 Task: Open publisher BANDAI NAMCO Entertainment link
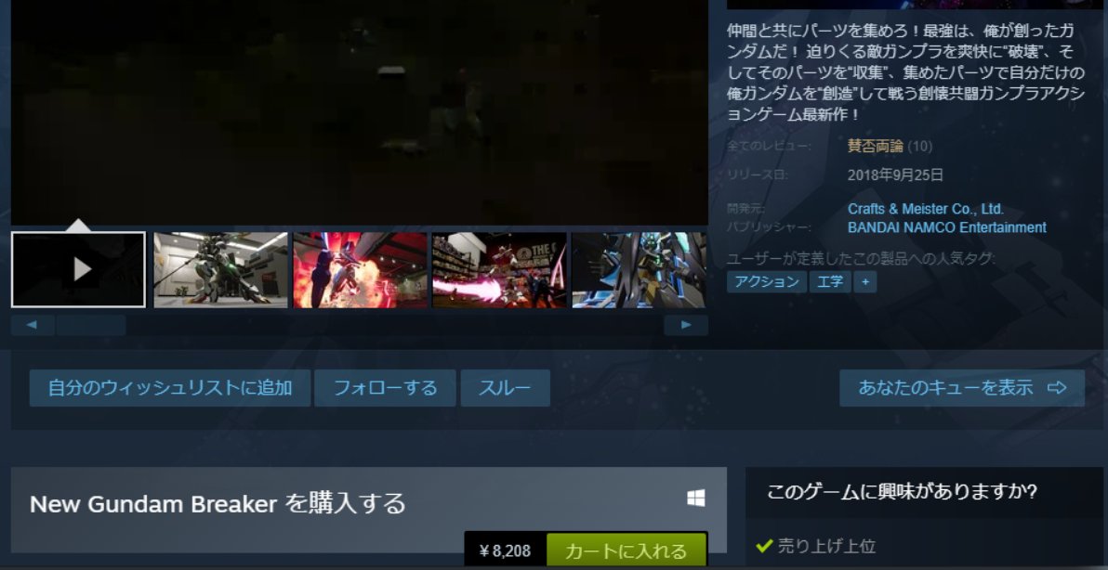(947, 227)
